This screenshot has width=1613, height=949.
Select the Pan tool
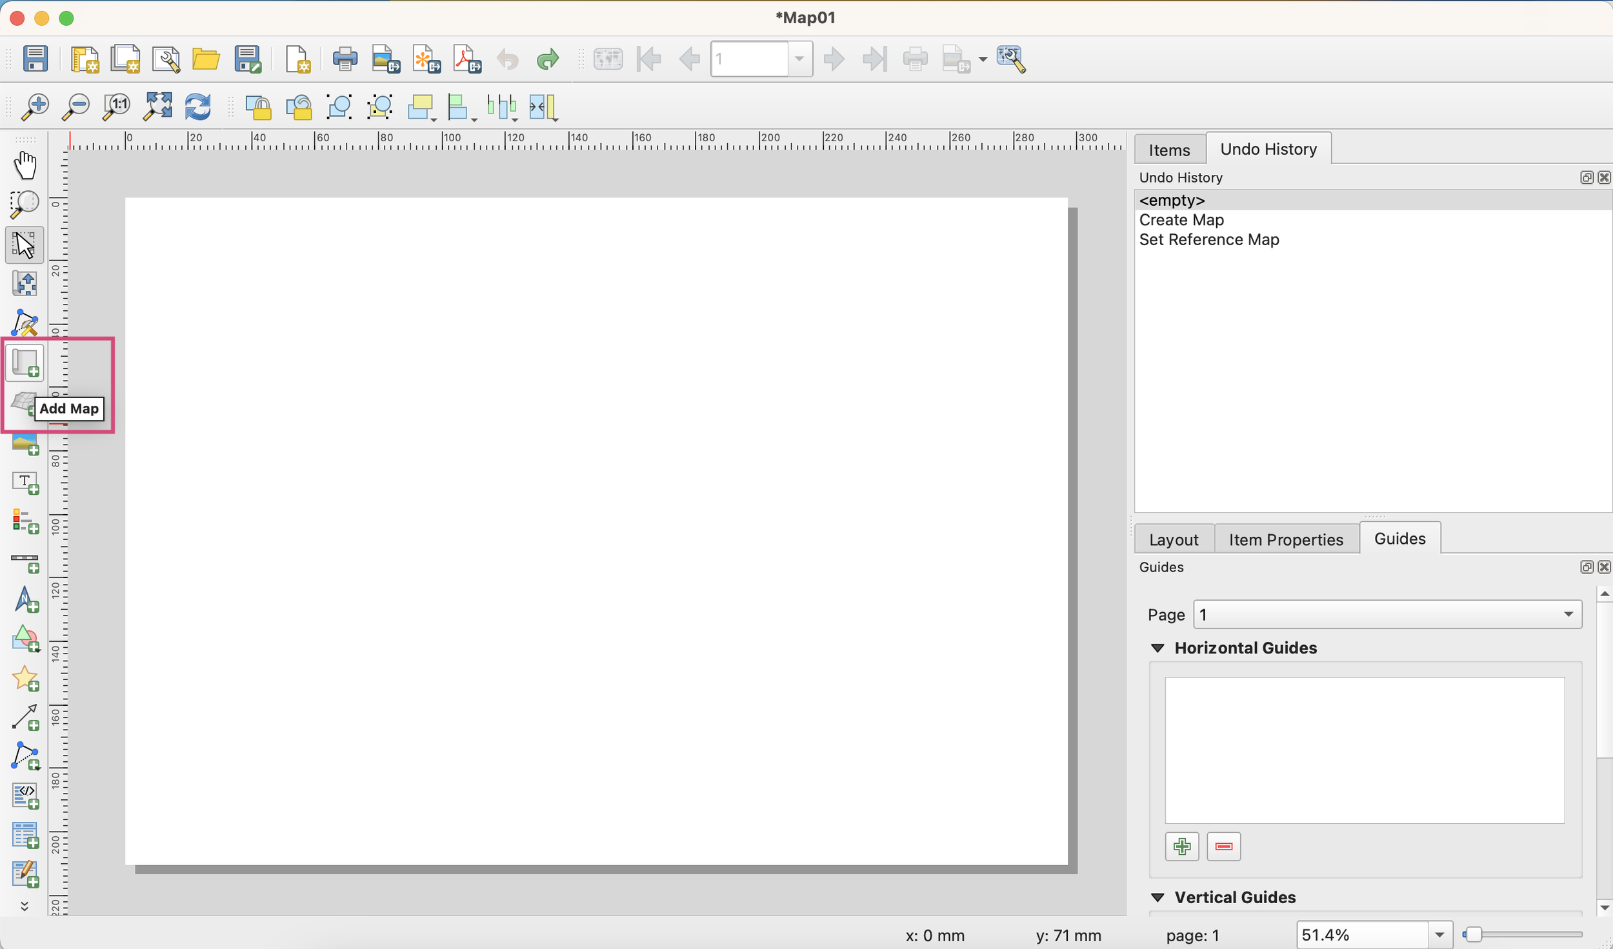click(26, 165)
